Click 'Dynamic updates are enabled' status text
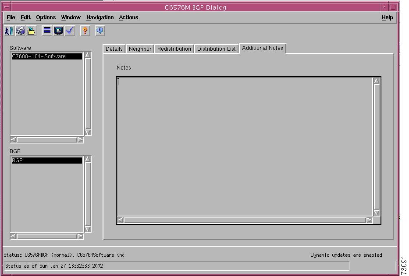Image resolution: width=409 pixels, height=276 pixels. pyautogui.click(x=346, y=255)
